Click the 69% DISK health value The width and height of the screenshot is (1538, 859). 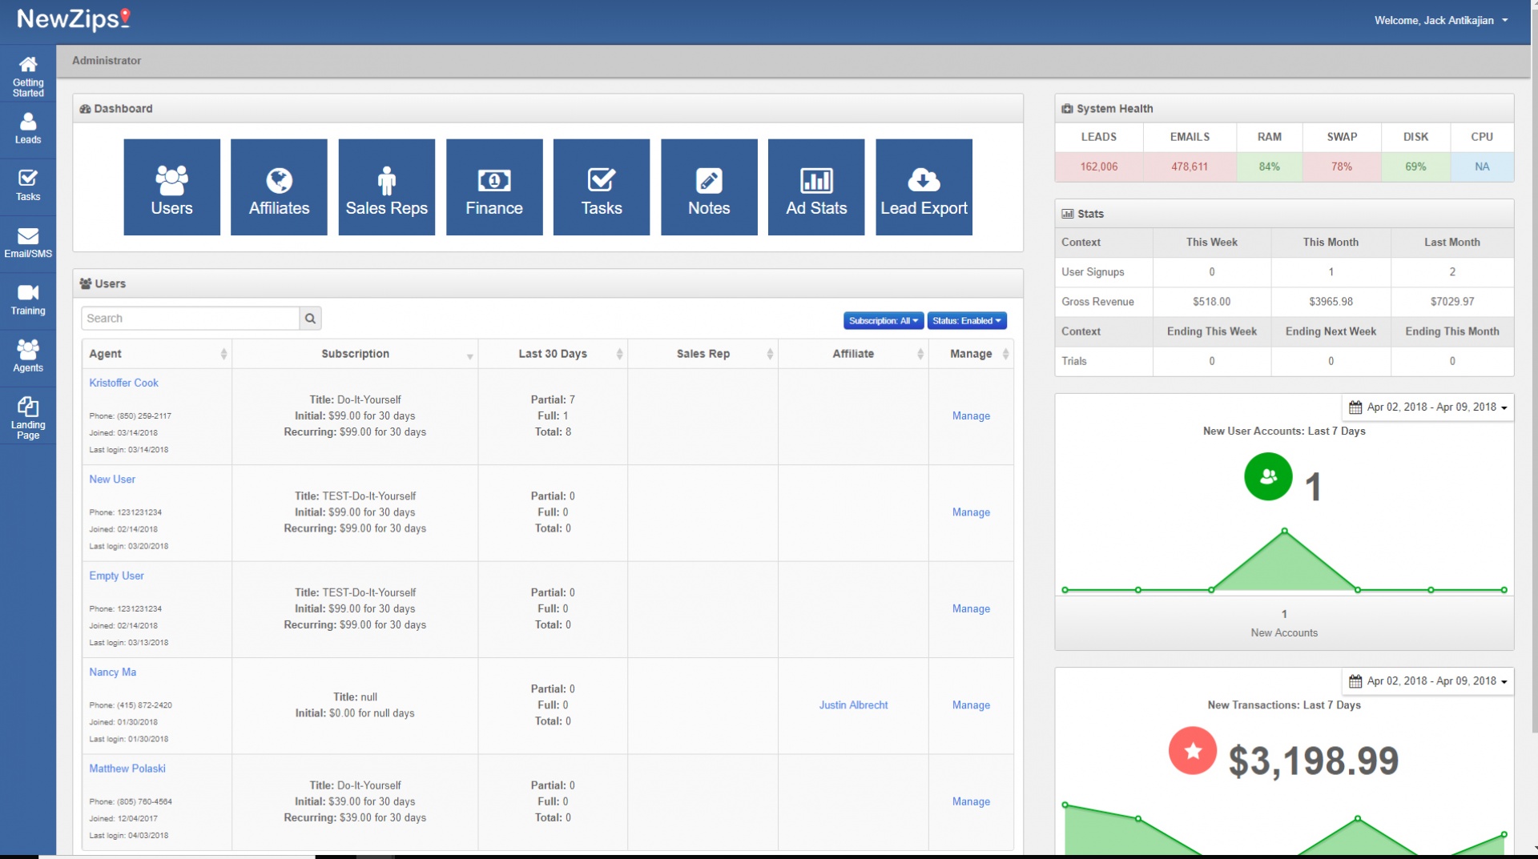pyautogui.click(x=1415, y=167)
